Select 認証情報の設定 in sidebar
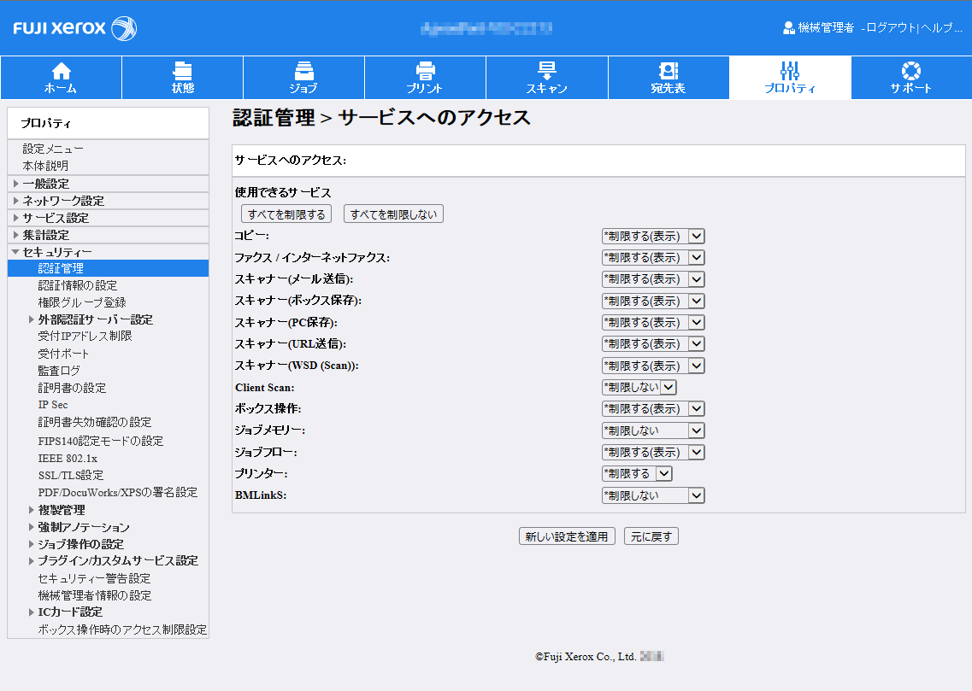The image size is (972, 691). (78, 285)
